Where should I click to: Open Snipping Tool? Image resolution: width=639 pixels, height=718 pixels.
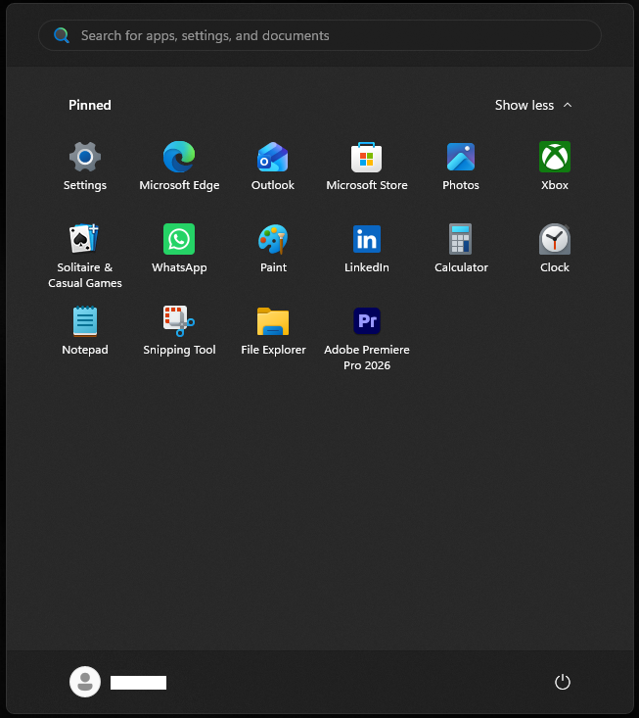click(x=179, y=331)
